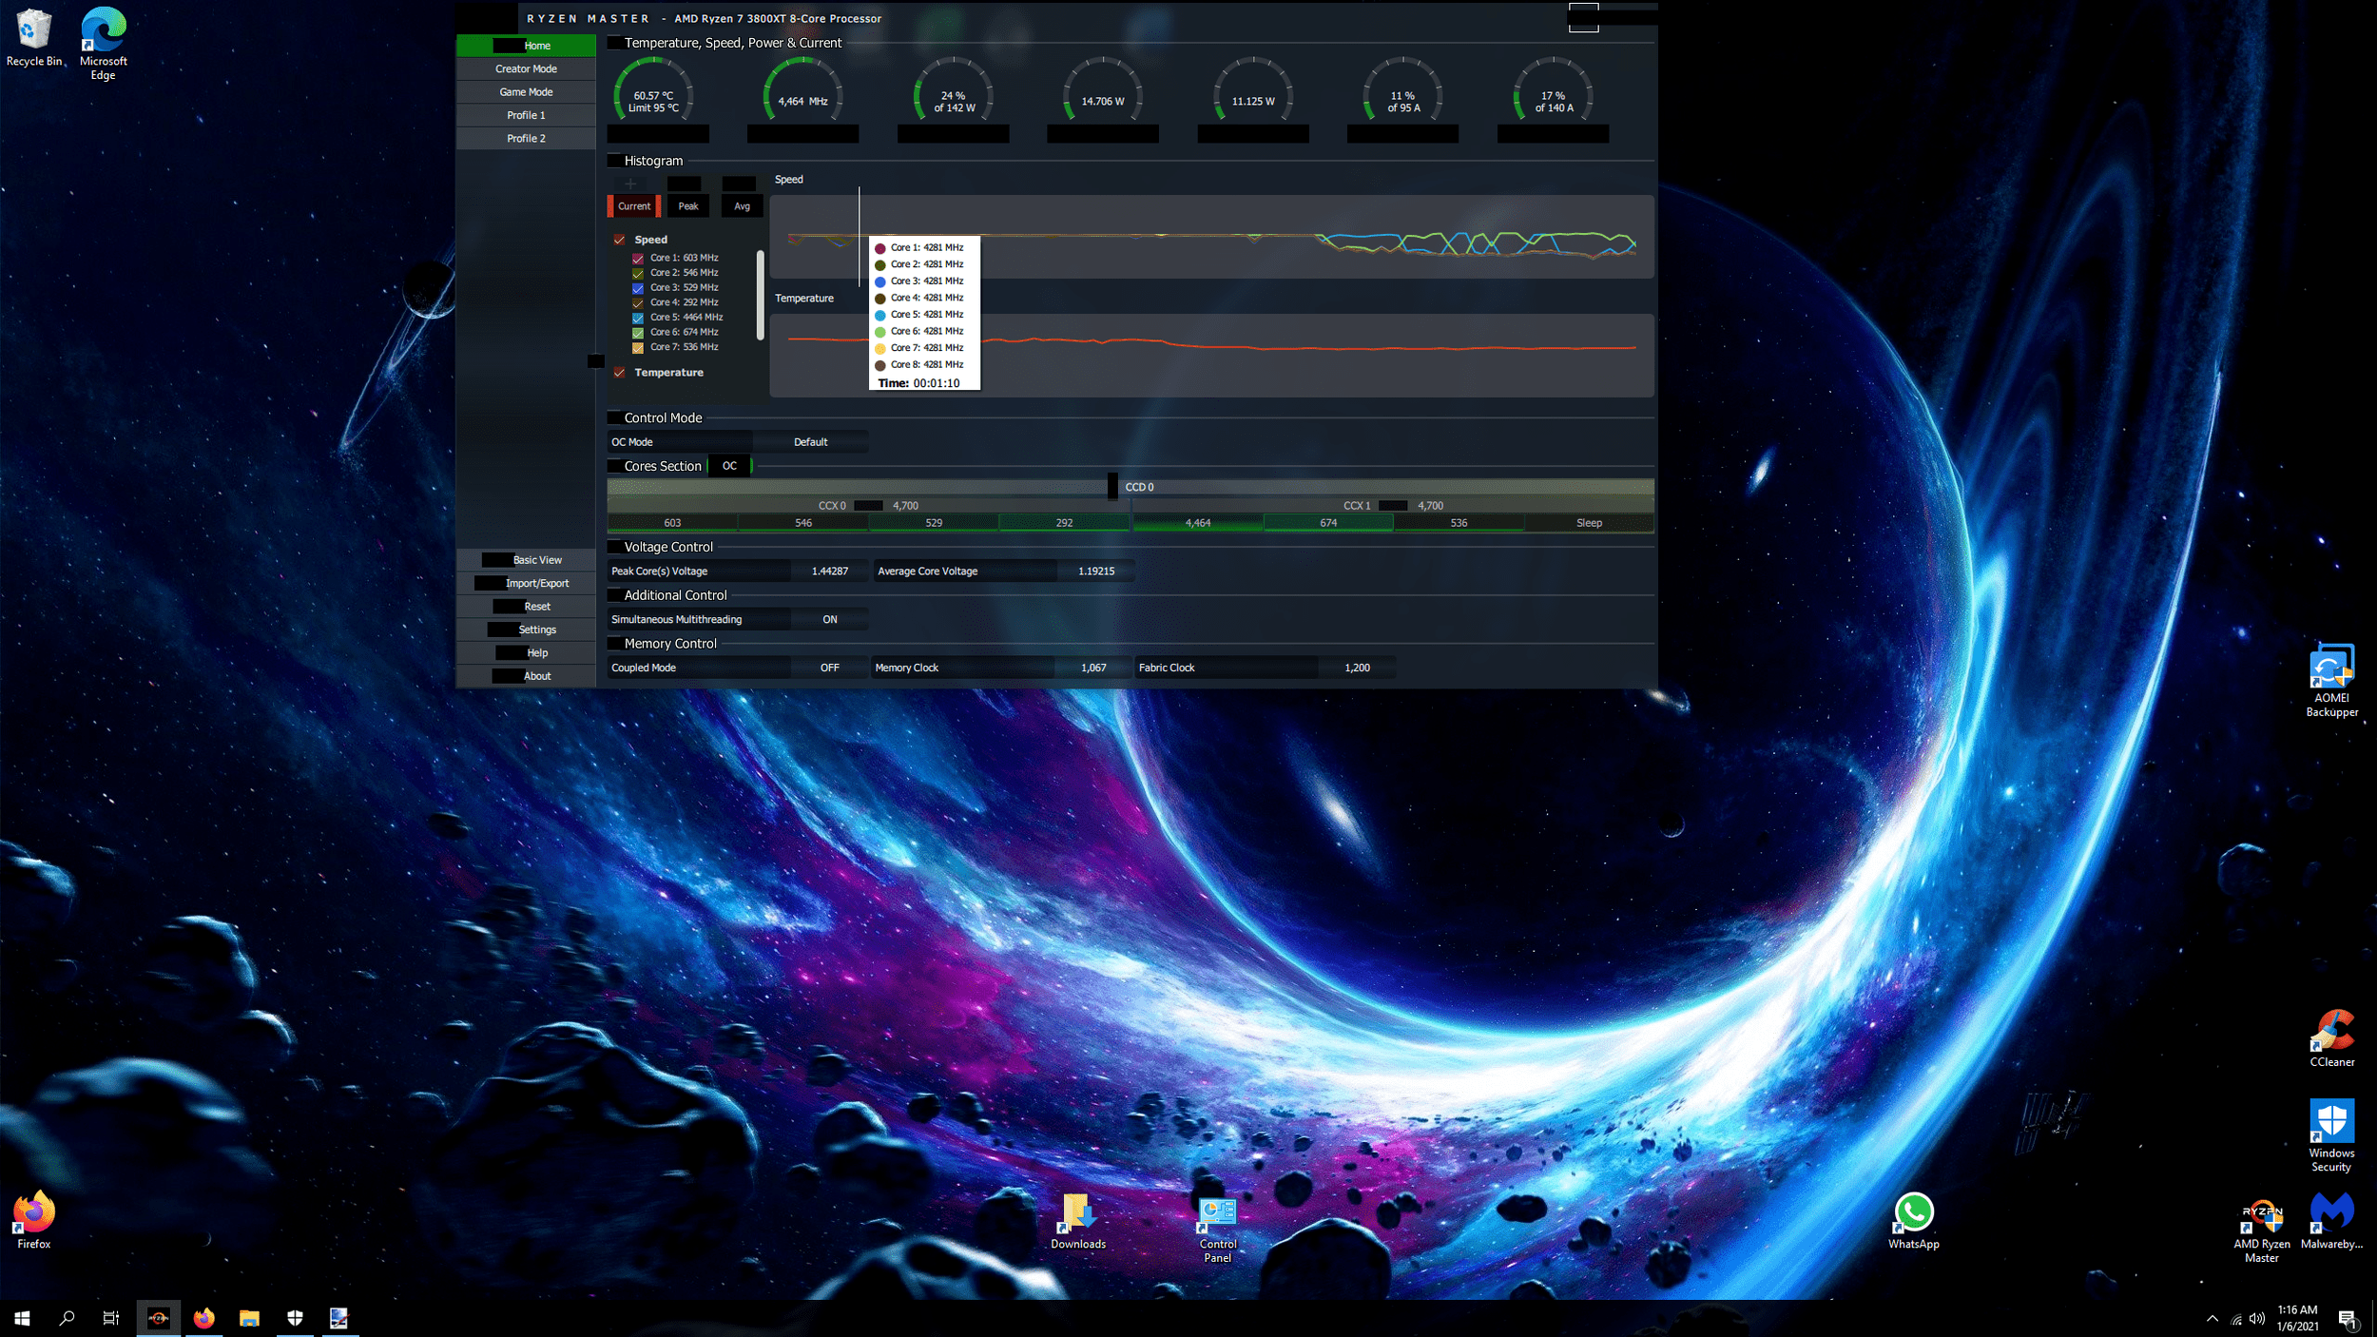Launch Microsoft Edge from the desktop
Screen dimensions: 2377x1337
pyautogui.click(x=103, y=43)
